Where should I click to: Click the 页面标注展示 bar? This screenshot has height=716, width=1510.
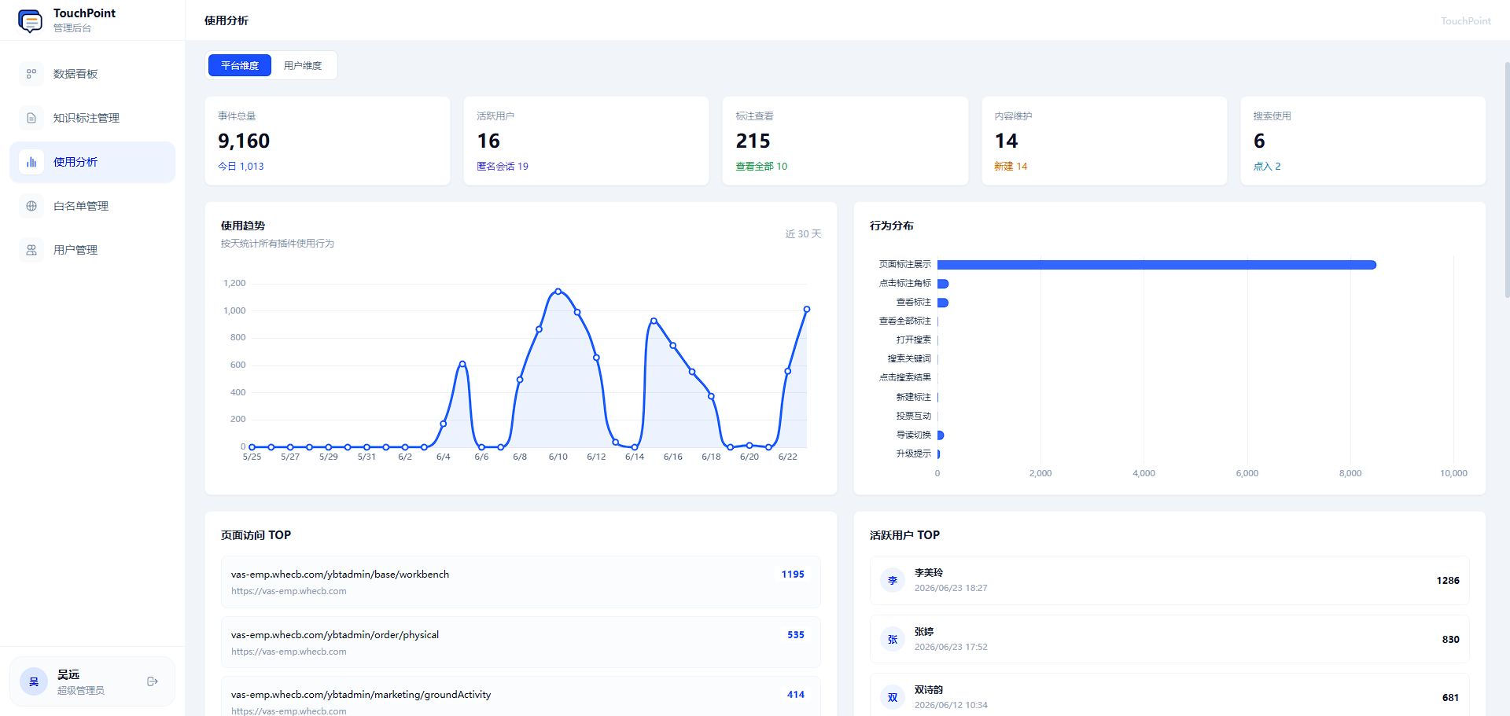(1157, 265)
